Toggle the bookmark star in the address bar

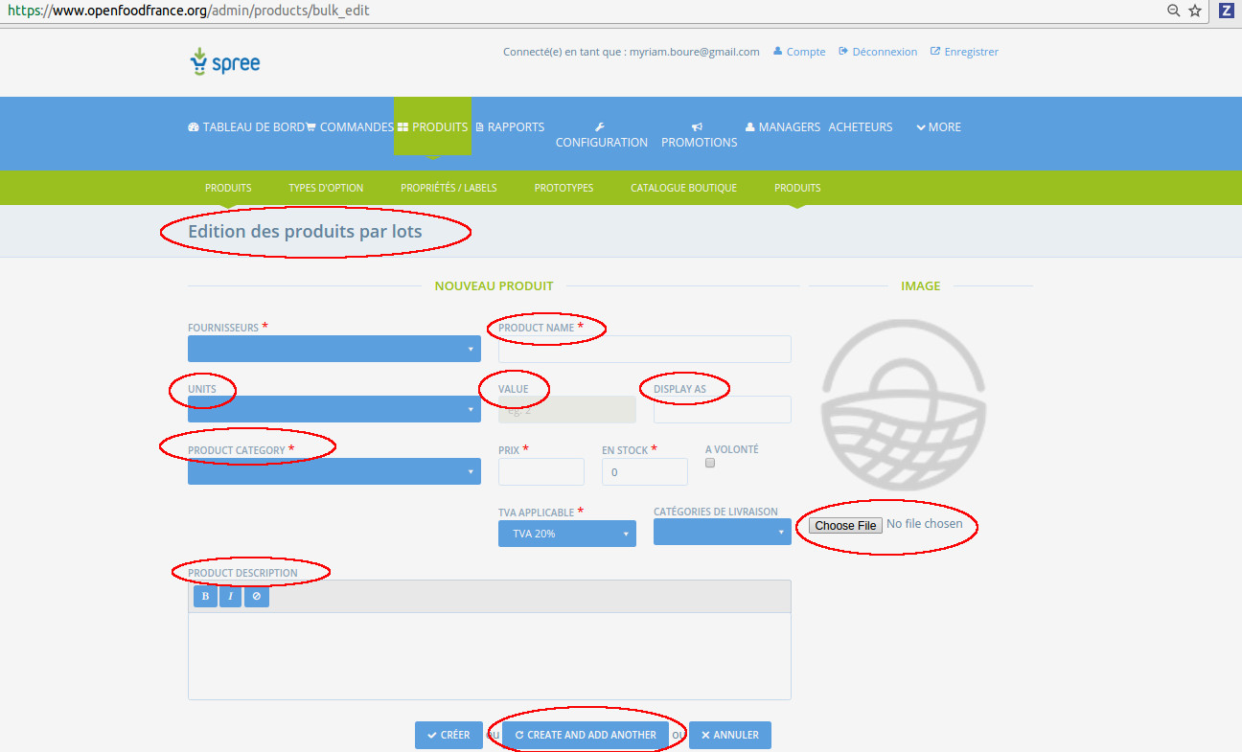coord(1195,11)
